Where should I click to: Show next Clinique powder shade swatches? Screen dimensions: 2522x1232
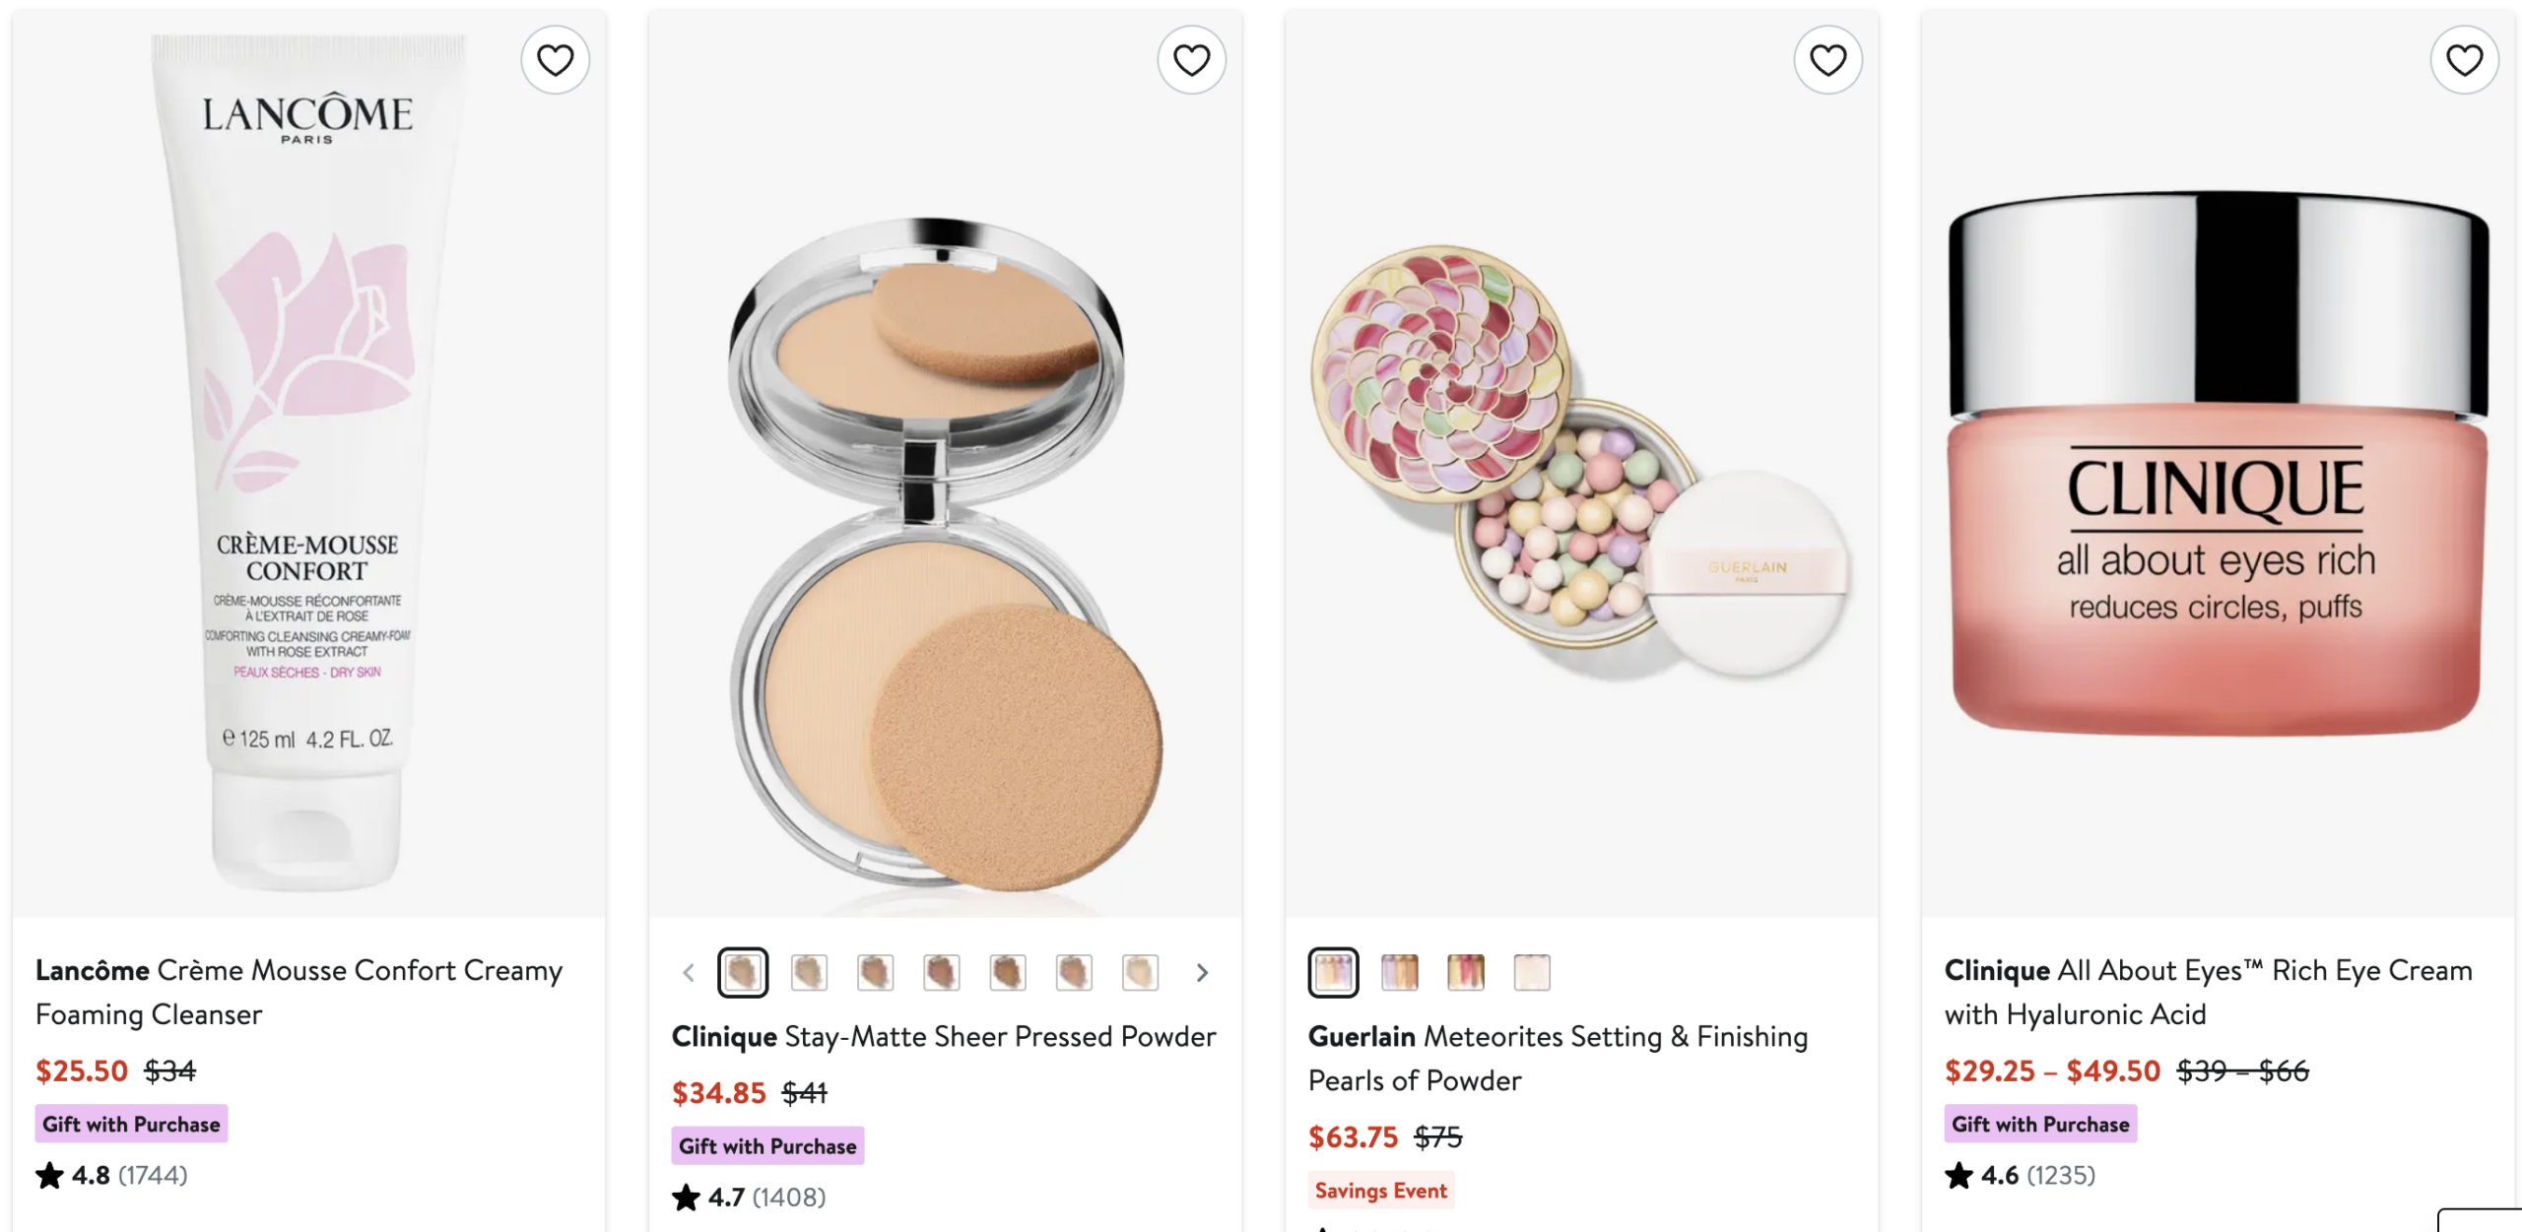click(x=1202, y=973)
